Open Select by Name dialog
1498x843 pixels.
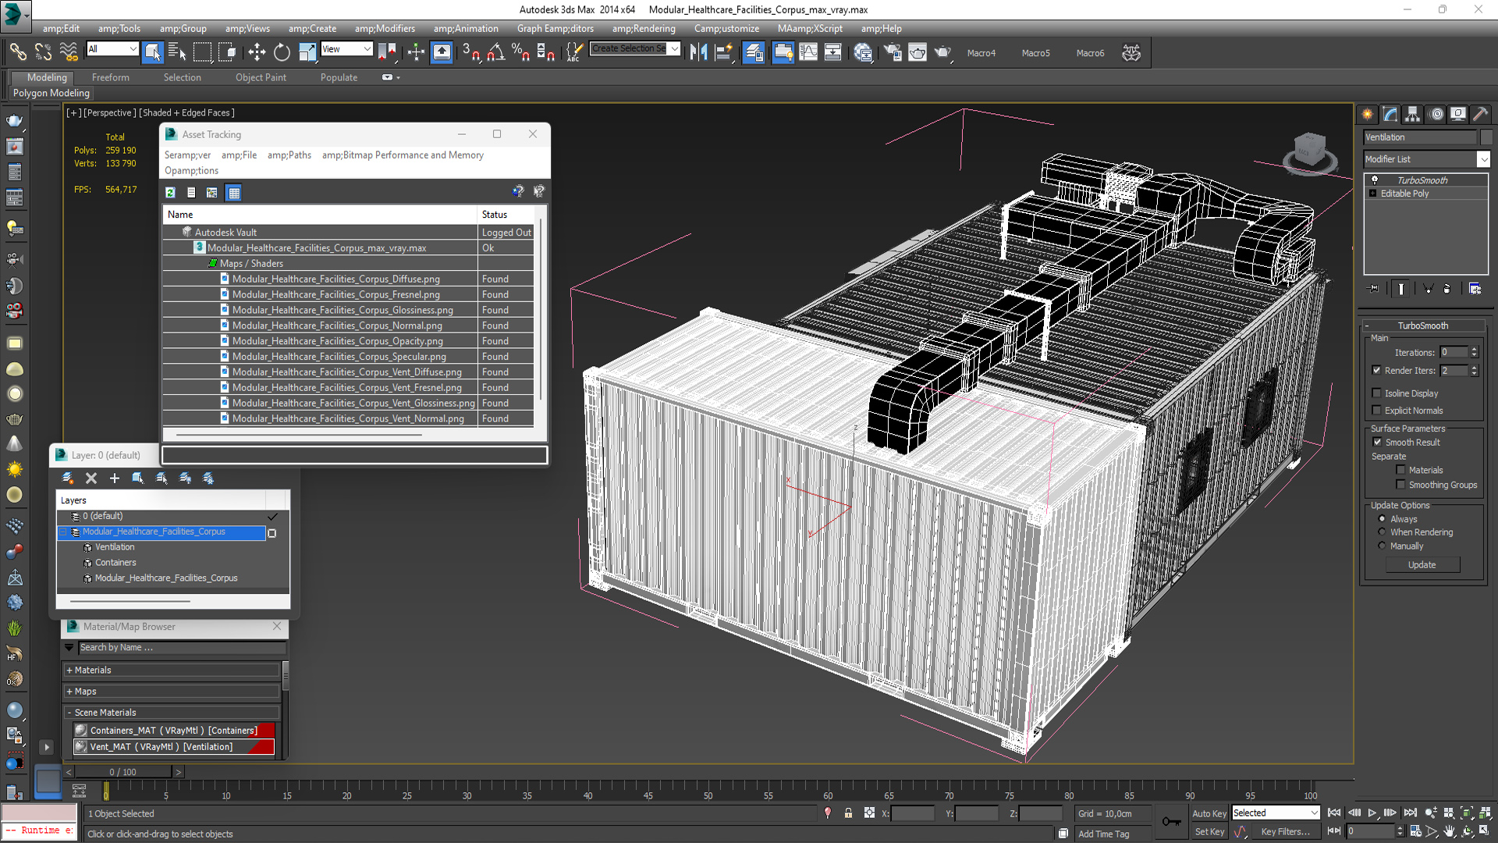(x=177, y=52)
